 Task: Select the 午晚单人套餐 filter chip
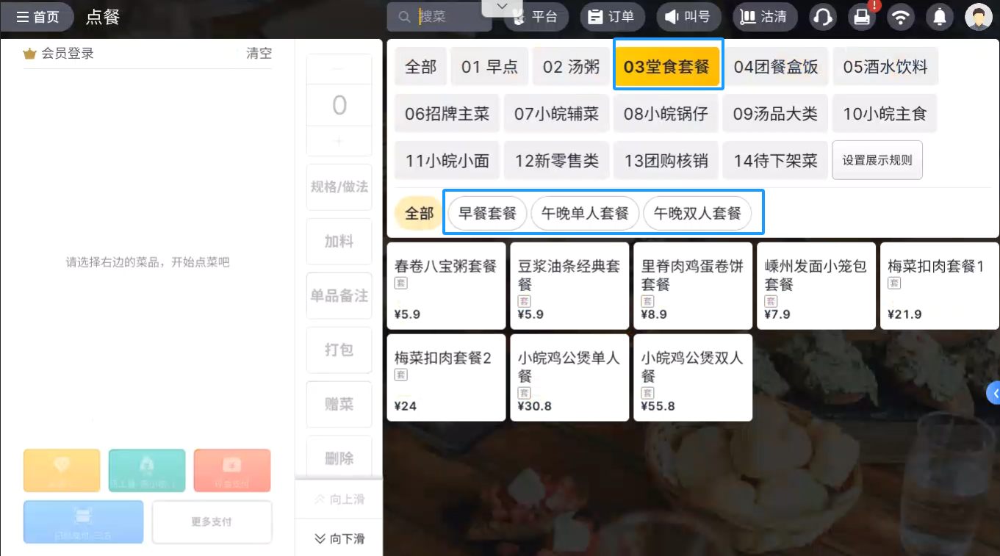(585, 214)
